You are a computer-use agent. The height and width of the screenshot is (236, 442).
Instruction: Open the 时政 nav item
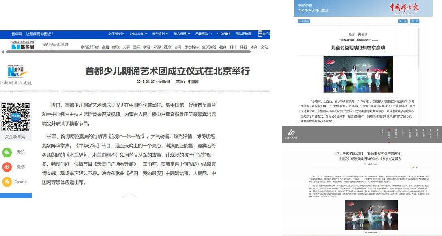116,47
